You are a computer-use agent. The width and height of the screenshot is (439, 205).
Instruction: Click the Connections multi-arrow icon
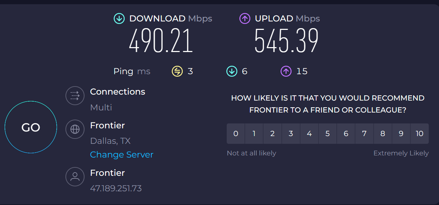[75, 96]
